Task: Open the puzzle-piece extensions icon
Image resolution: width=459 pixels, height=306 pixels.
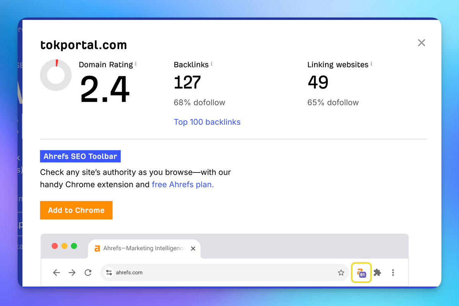Action: (x=378, y=272)
